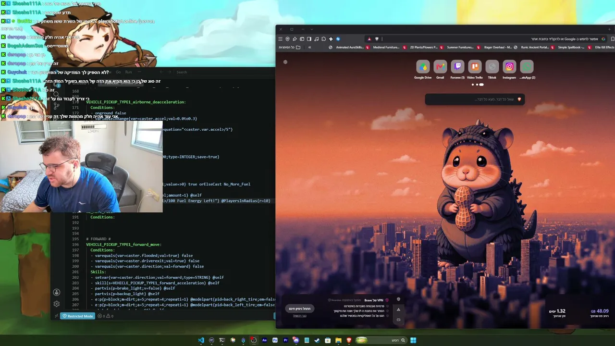Open Brave browser from the taskbar
The image size is (615, 346).
349,340
